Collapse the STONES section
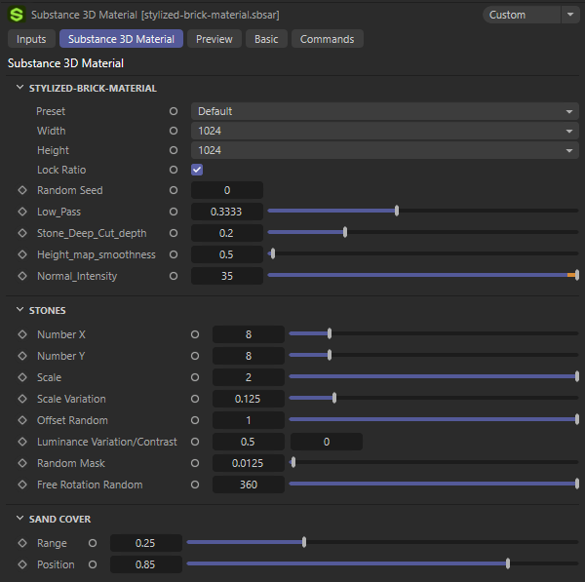Screen dimensions: 585x582 point(21,311)
